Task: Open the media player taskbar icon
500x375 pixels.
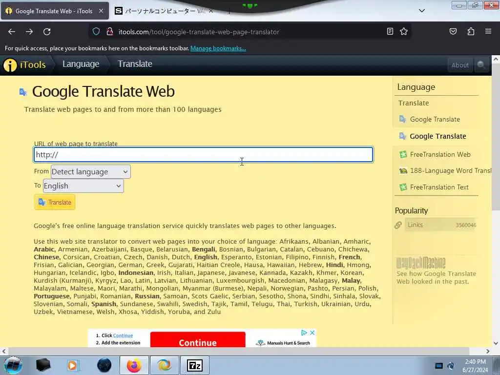Action: pos(73,365)
